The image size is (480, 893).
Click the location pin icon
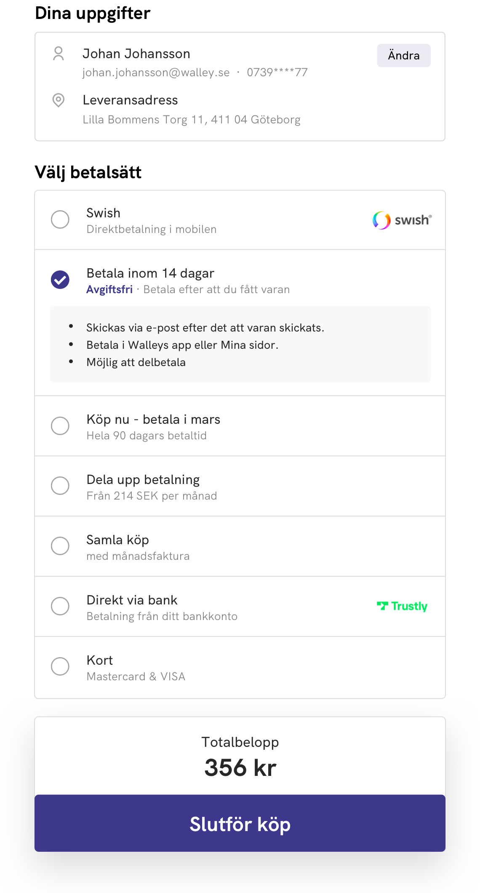point(59,100)
